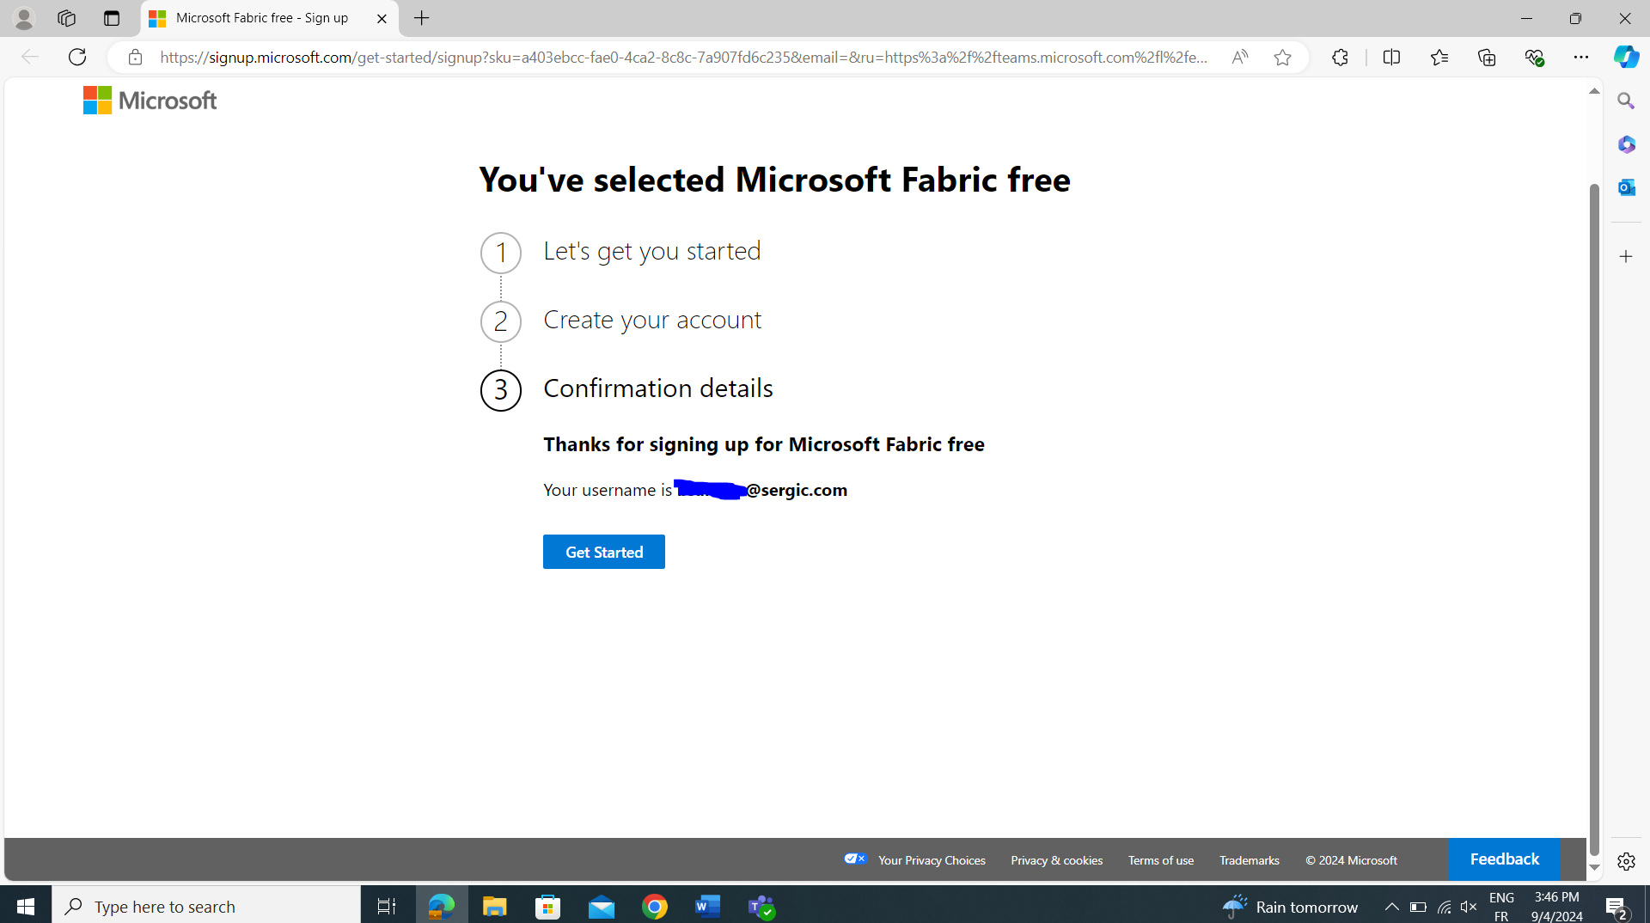
Task: Click the battery status tray icon
Action: pyautogui.click(x=1418, y=907)
